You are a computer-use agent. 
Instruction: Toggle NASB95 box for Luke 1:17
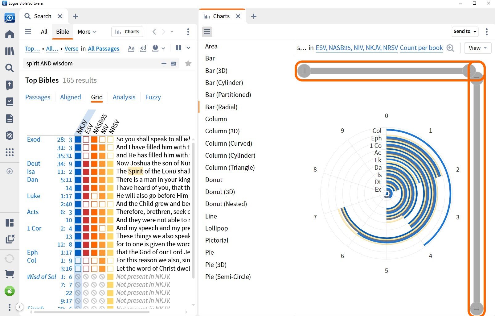(94, 196)
